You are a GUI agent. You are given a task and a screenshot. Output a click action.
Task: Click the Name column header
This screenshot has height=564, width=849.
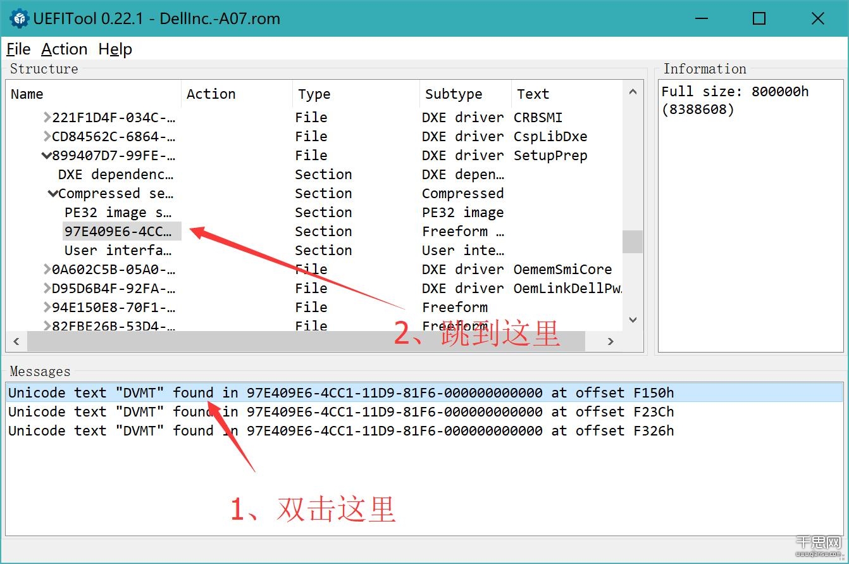click(94, 94)
